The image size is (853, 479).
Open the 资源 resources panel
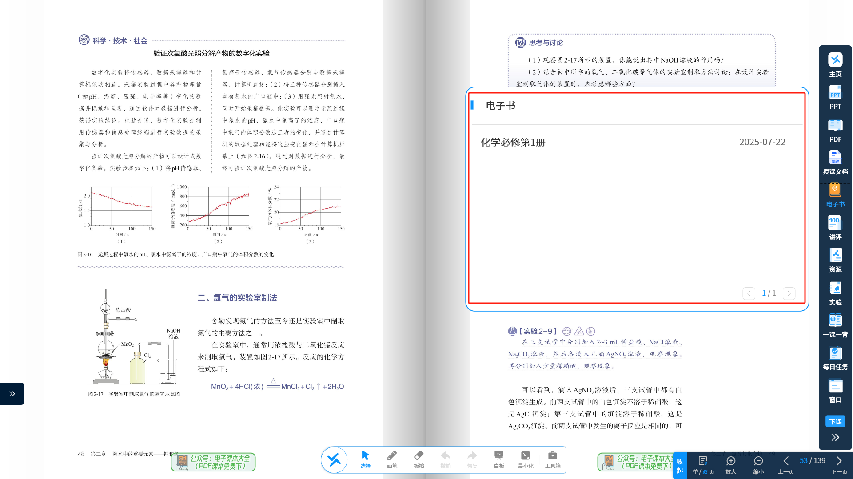835,261
